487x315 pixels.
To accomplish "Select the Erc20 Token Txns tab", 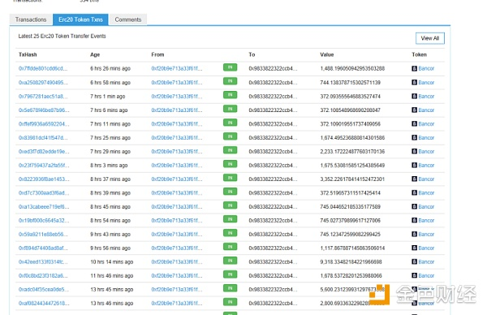I will point(80,19).
